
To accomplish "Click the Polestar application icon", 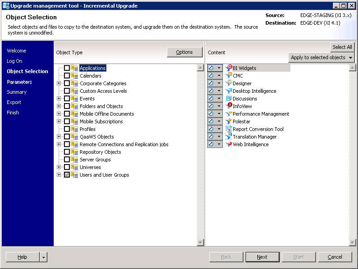I will [x=229, y=121].
